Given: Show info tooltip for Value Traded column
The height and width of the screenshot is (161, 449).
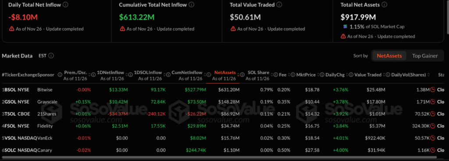Looking at the screenshot, I should pos(351,75).
